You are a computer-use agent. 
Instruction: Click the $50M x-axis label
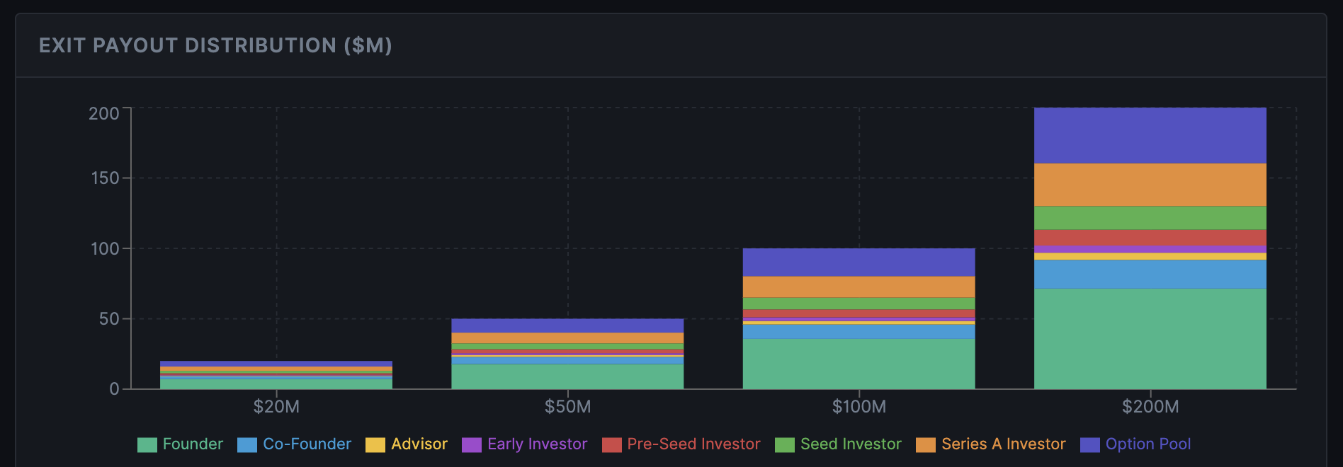point(567,407)
